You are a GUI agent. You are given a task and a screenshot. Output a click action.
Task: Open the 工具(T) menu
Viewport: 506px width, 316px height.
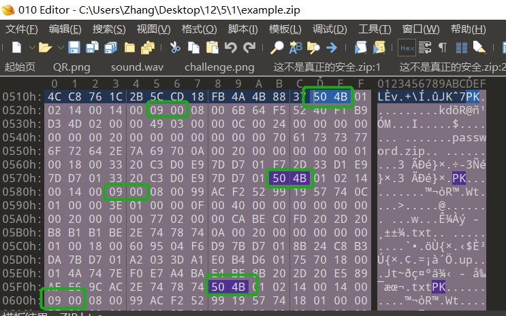pos(375,29)
